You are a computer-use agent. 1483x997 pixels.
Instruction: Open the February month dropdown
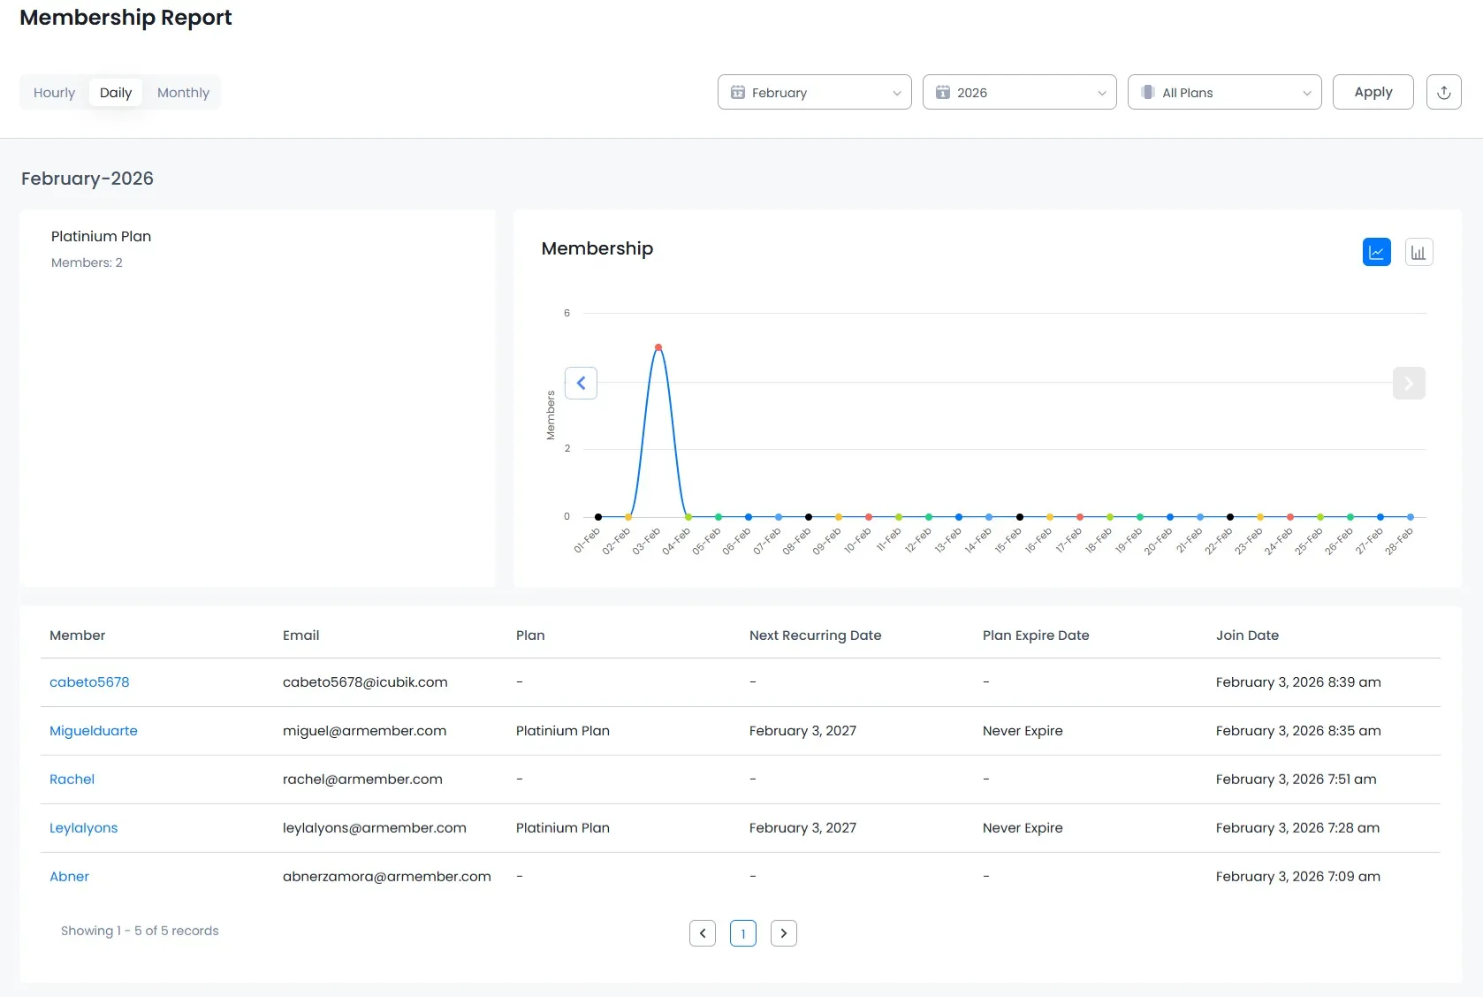click(x=814, y=92)
